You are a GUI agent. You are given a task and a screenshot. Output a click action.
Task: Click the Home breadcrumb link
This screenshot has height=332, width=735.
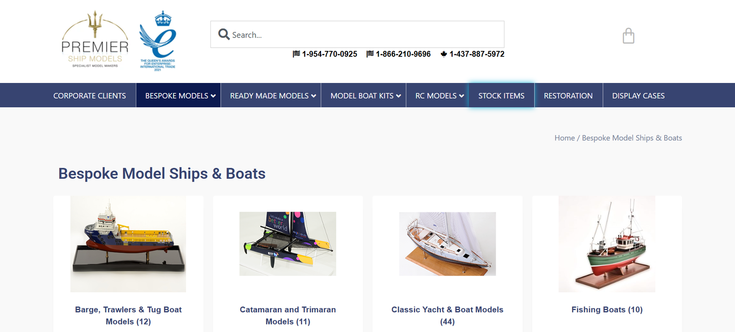(x=565, y=138)
